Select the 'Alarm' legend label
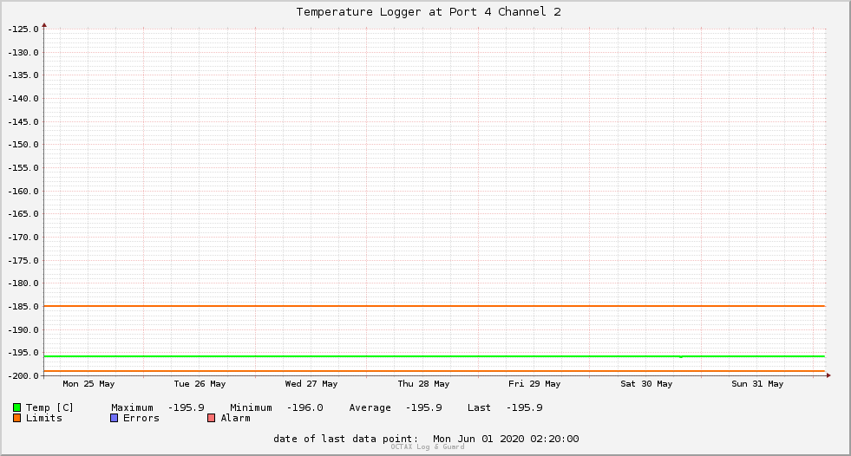This screenshot has height=456, width=851. click(236, 418)
